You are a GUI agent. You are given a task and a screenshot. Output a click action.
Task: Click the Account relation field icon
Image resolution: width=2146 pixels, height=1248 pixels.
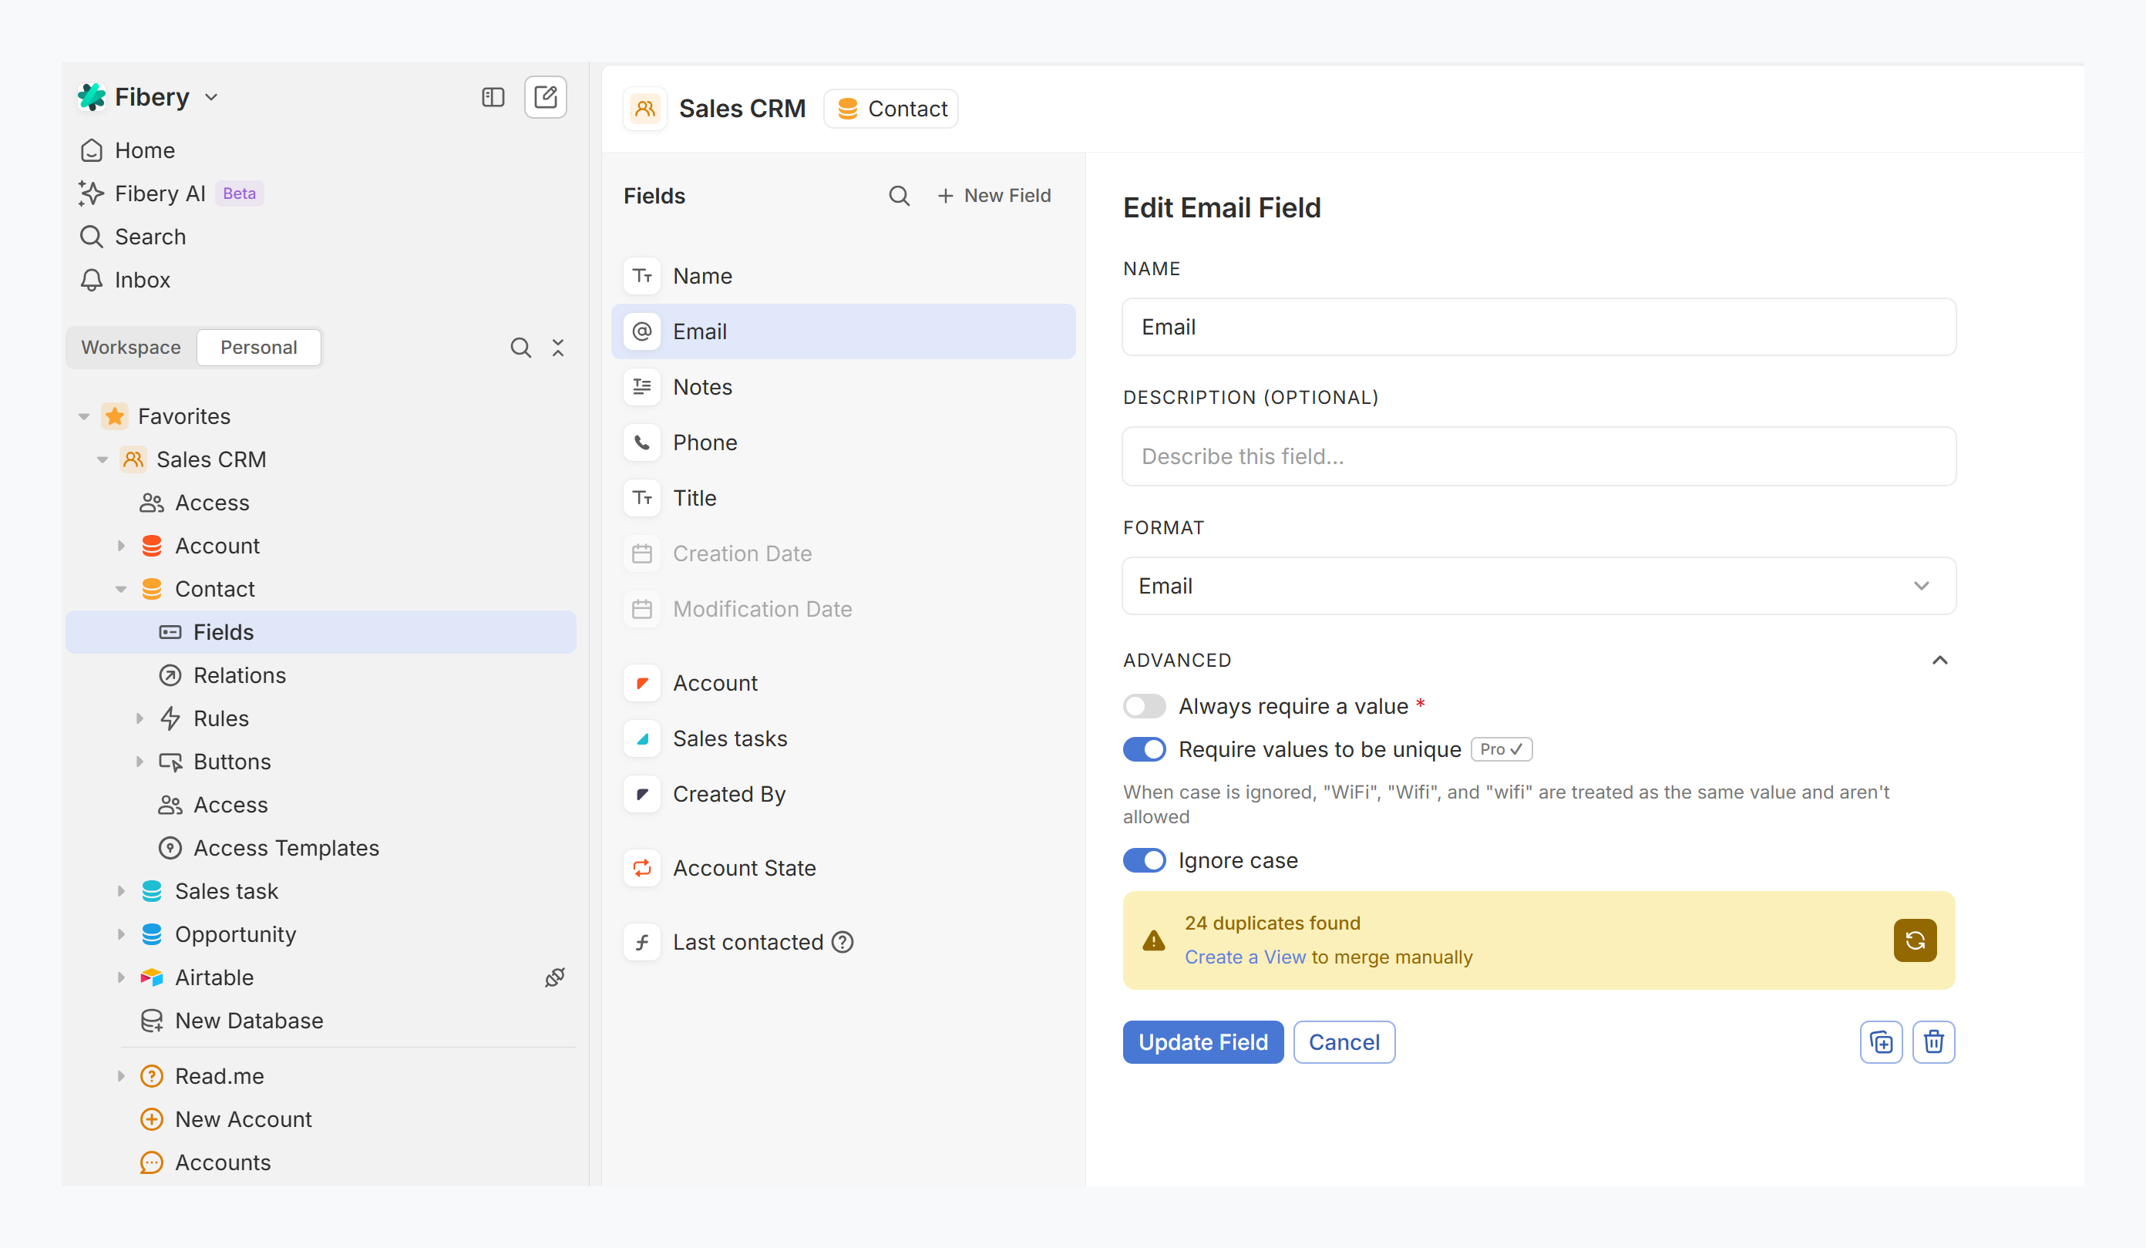click(x=642, y=683)
